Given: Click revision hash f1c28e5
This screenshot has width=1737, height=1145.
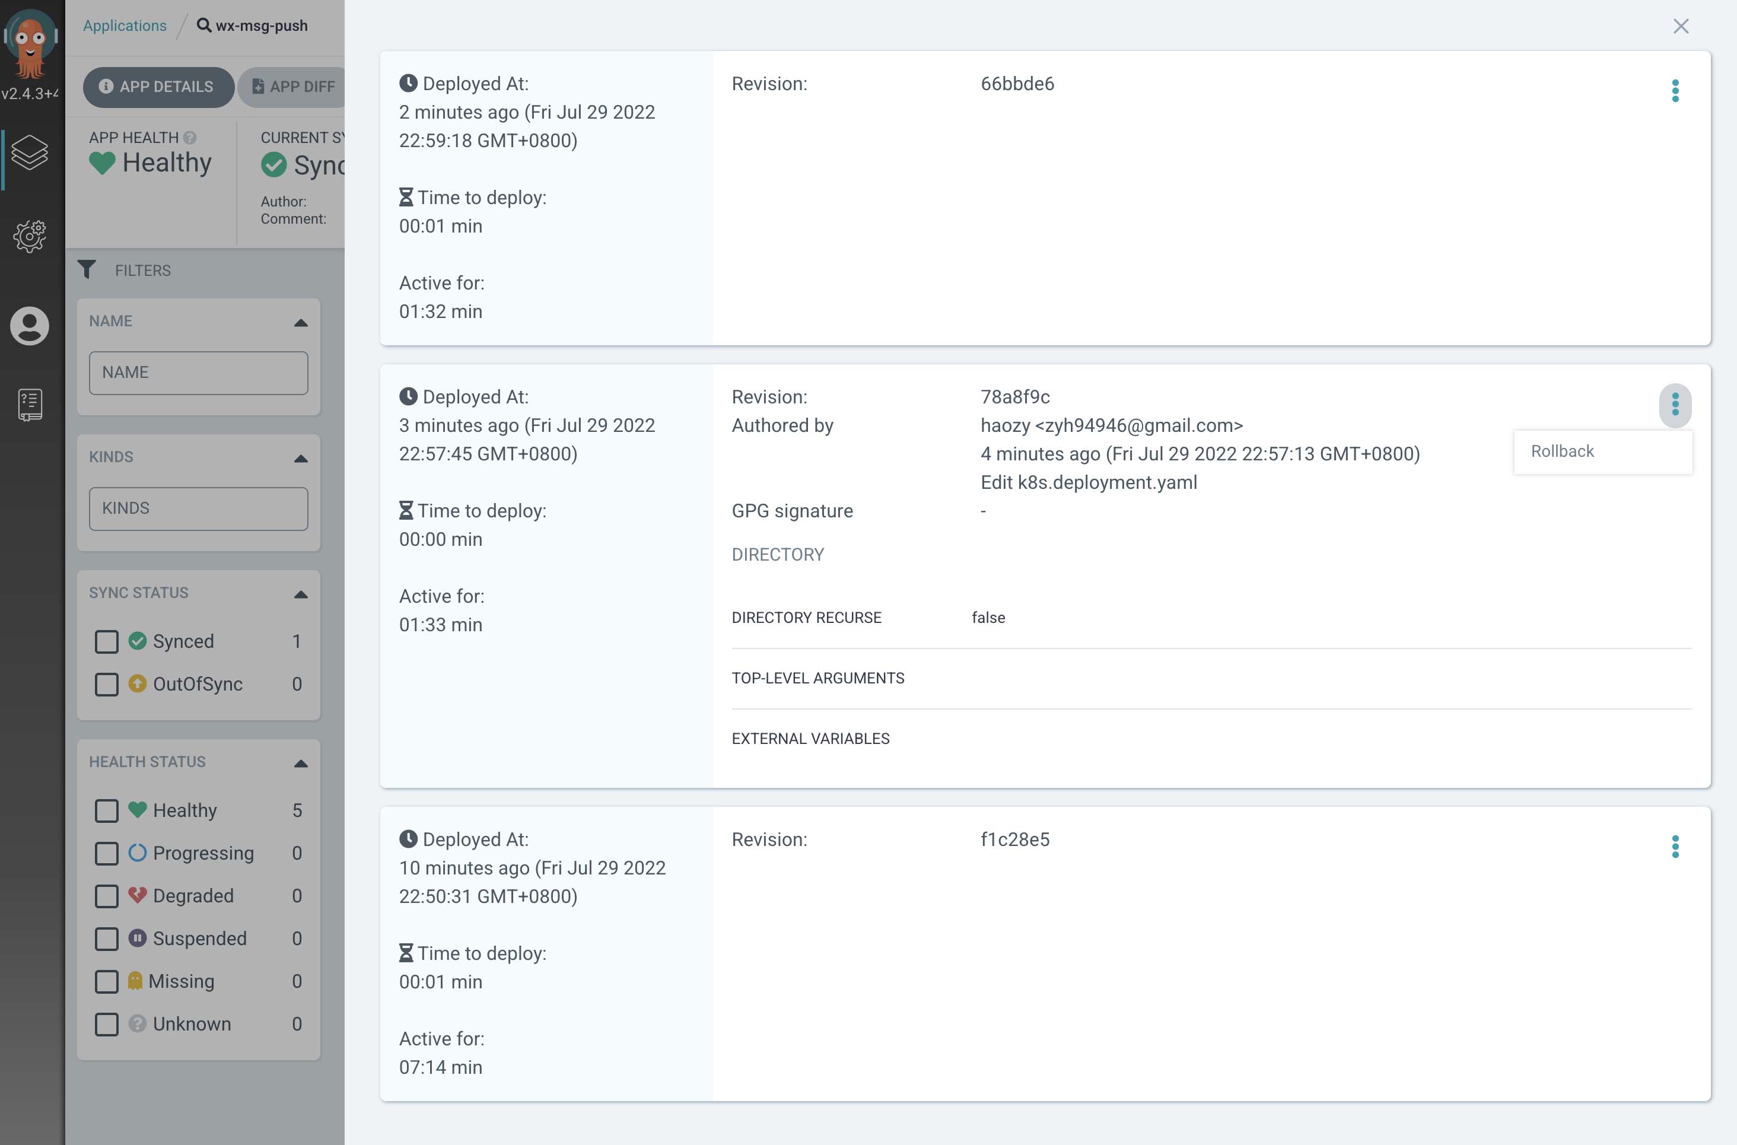Looking at the screenshot, I should pos(1015,839).
